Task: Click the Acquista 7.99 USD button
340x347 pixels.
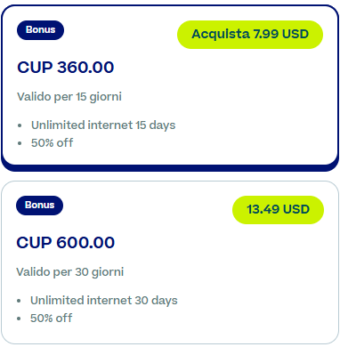Action: pos(250,35)
